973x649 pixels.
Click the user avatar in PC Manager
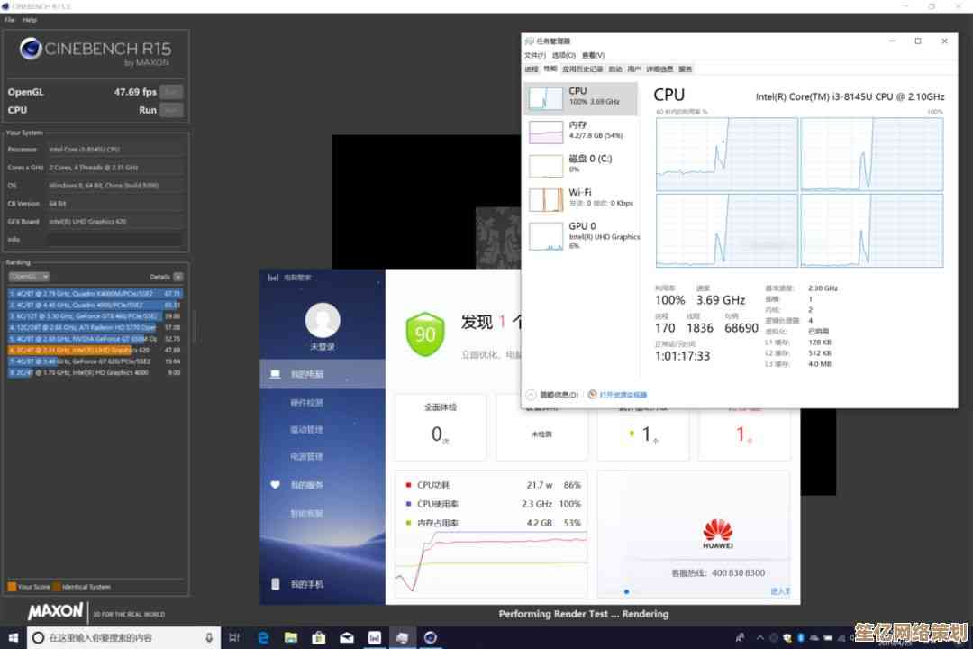click(323, 320)
